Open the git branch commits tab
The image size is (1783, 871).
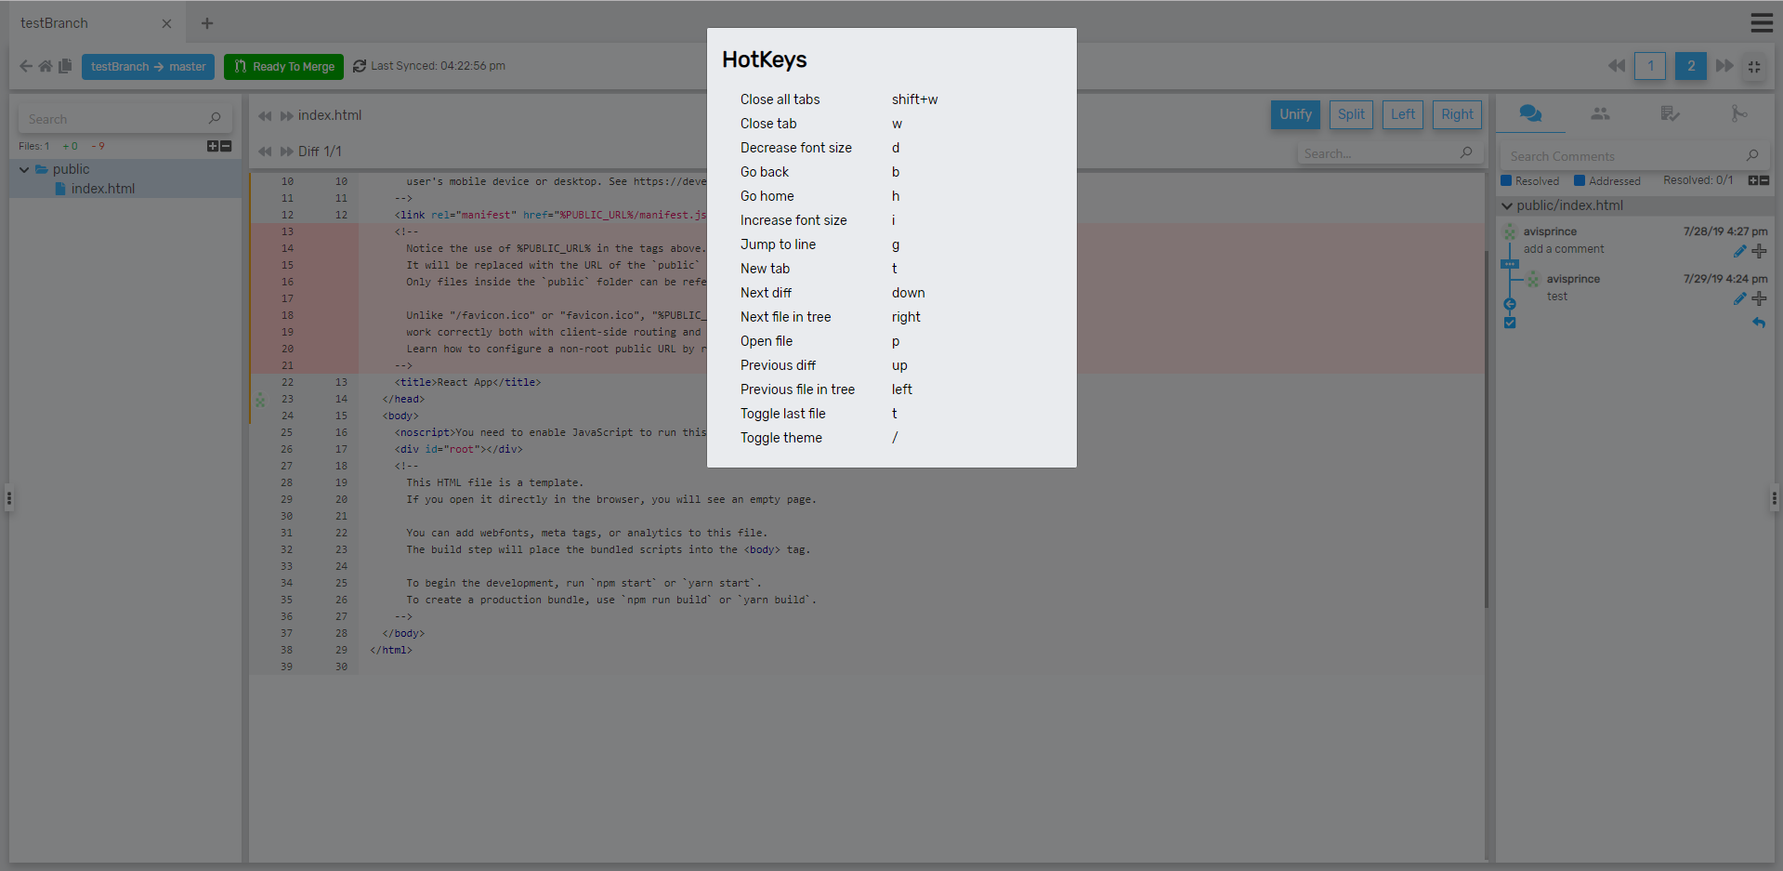(x=1738, y=113)
